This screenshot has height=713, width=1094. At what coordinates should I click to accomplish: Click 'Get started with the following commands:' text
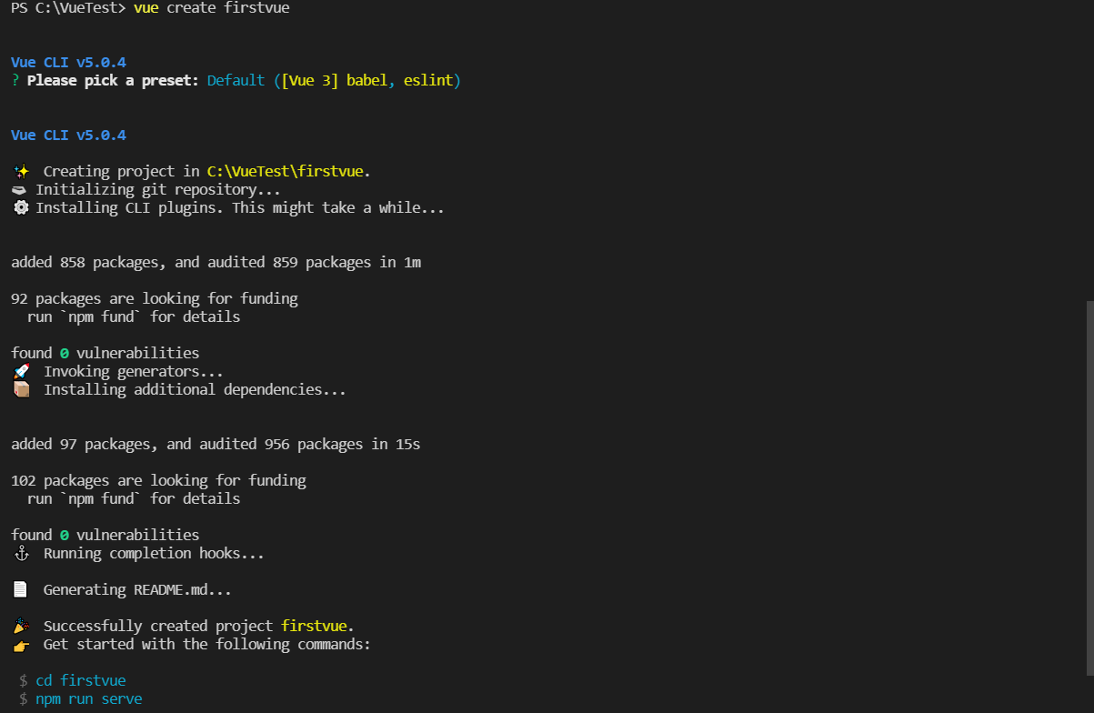[x=207, y=644]
